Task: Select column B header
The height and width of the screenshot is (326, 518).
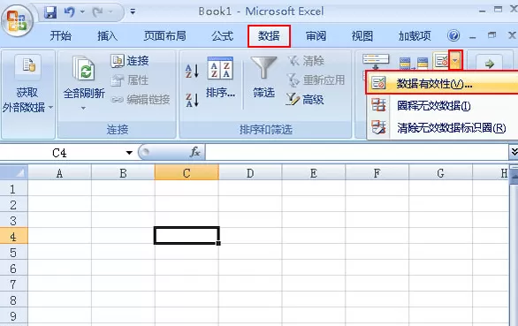Action: pyautogui.click(x=123, y=173)
